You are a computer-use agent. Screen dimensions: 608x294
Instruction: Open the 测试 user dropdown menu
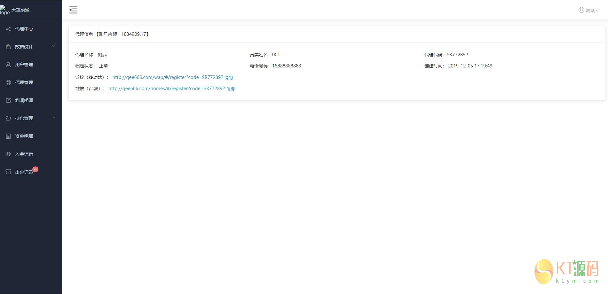point(588,10)
